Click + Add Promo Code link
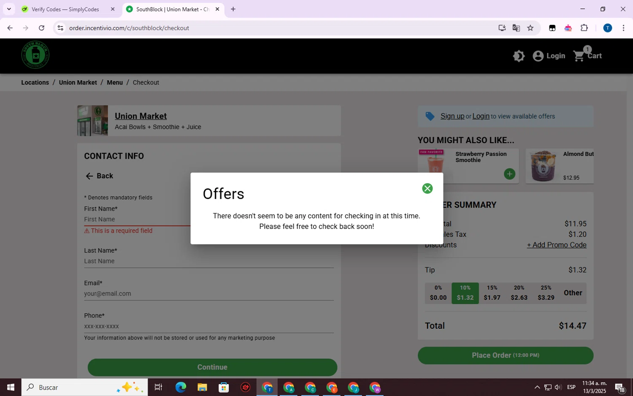The width and height of the screenshot is (633, 396). click(x=556, y=245)
